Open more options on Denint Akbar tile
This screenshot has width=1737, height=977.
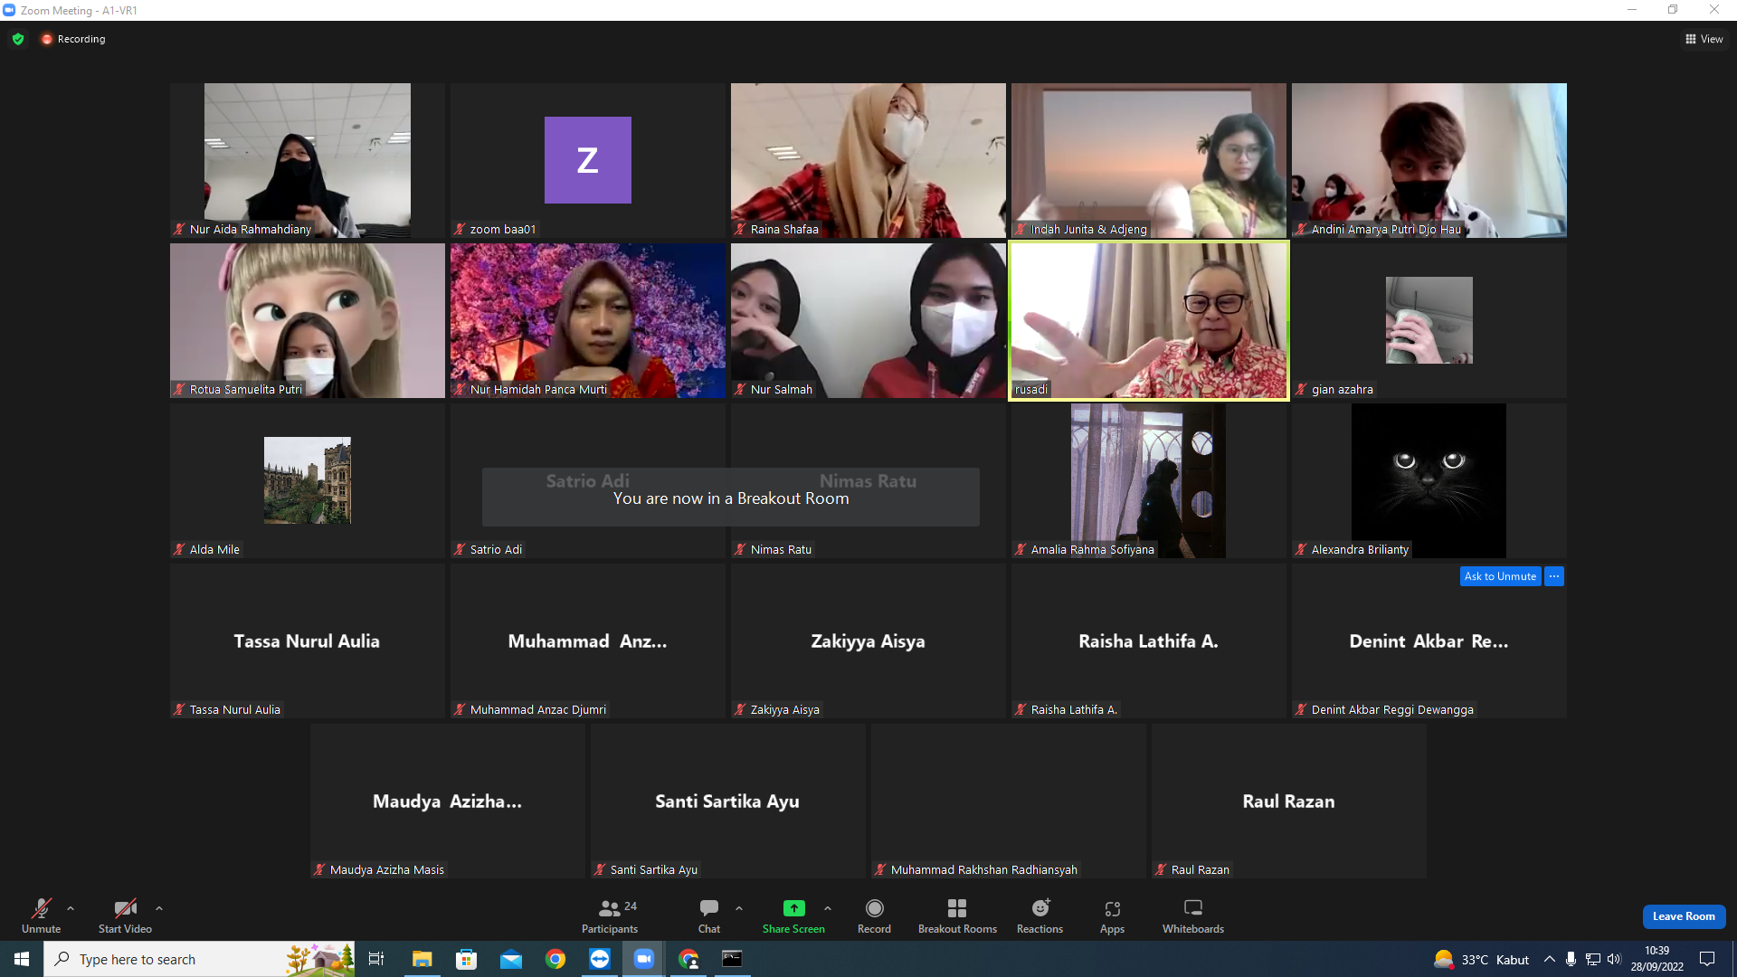click(x=1554, y=576)
